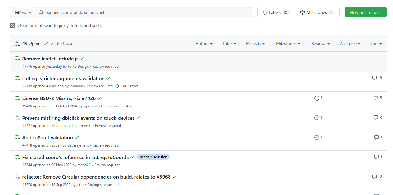Open PR 'Prevent misfiring dblclick events on touch devices'
The height and width of the screenshot is (195, 393).
78,118
